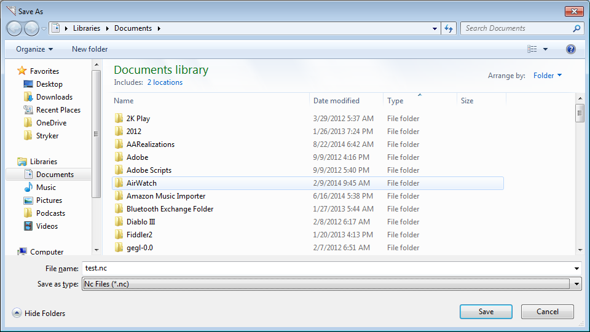Viewport: 590px width, 332px height.
Task: Go forward using the Forward arrow button
Action: coord(31,29)
